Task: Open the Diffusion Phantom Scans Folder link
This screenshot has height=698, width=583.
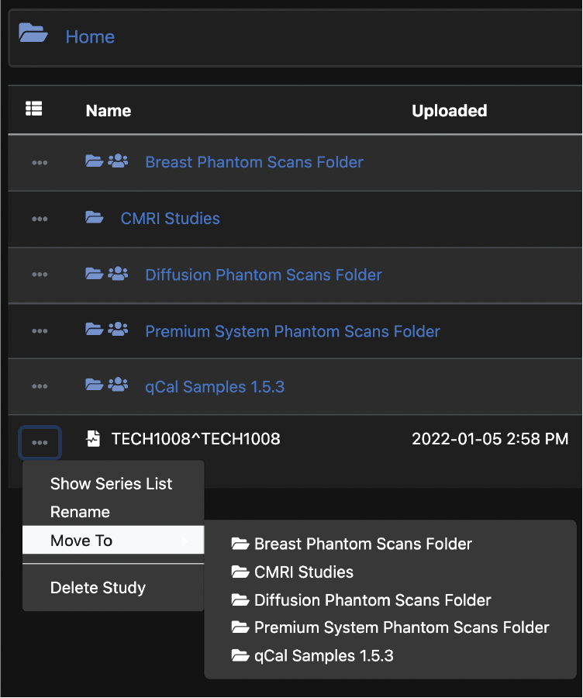Action: [x=264, y=275]
